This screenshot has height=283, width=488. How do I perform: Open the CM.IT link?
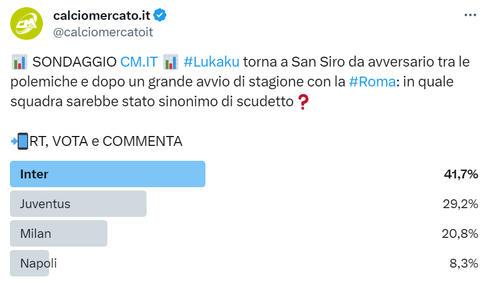(x=139, y=62)
